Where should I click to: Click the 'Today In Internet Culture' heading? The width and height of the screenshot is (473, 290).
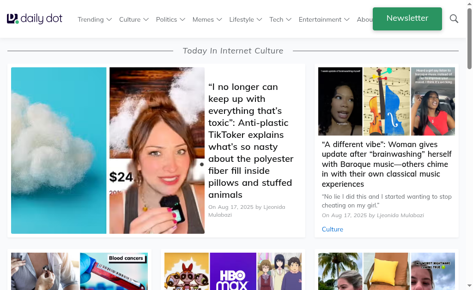(x=233, y=51)
